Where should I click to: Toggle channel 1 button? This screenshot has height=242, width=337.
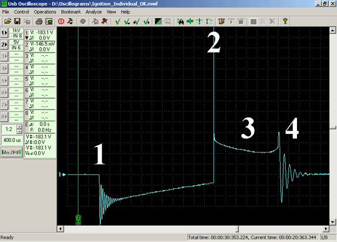(x=4, y=33)
